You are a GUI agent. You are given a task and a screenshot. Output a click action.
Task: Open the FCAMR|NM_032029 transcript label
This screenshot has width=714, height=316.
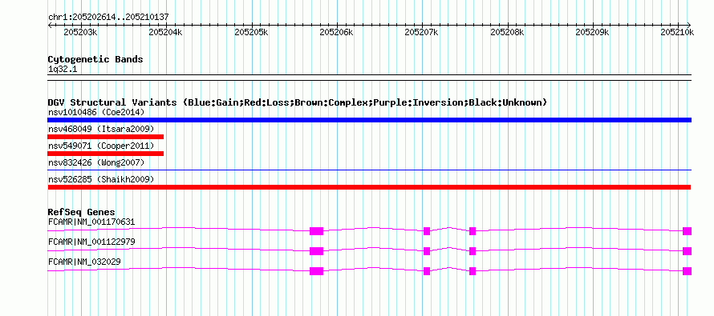[x=84, y=262]
